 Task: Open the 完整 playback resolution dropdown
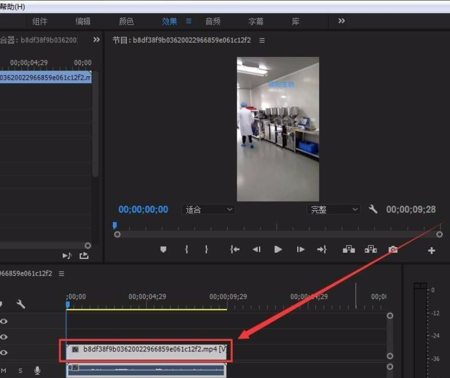[x=334, y=209]
